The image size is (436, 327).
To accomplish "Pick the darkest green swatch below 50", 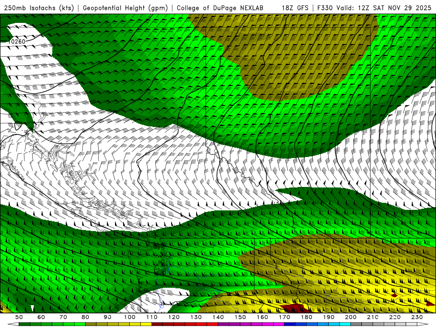I will [x=24, y=324].
